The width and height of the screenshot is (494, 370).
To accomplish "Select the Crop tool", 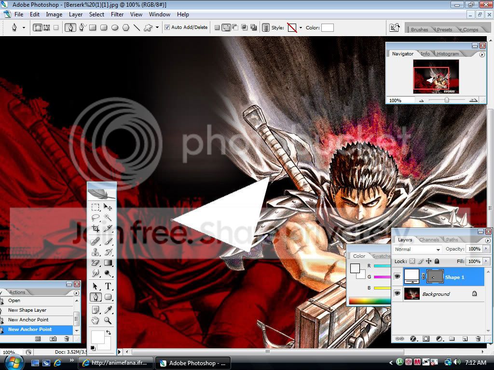I will tap(96, 228).
